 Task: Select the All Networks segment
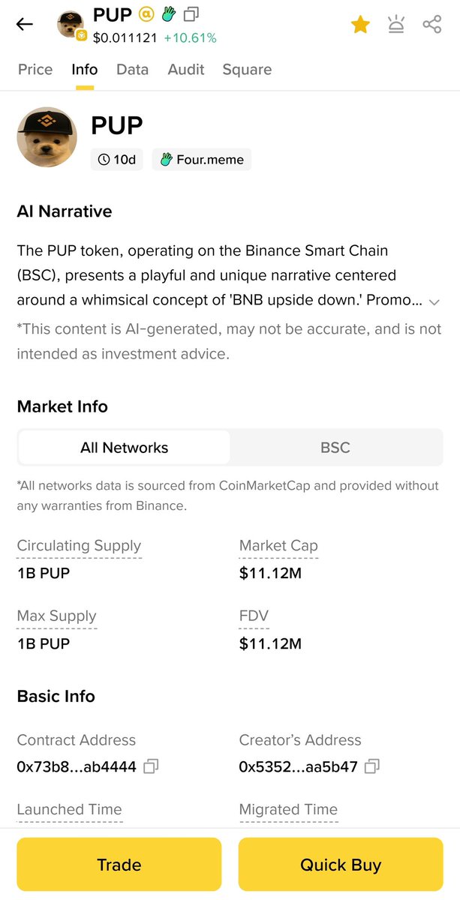coord(125,448)
